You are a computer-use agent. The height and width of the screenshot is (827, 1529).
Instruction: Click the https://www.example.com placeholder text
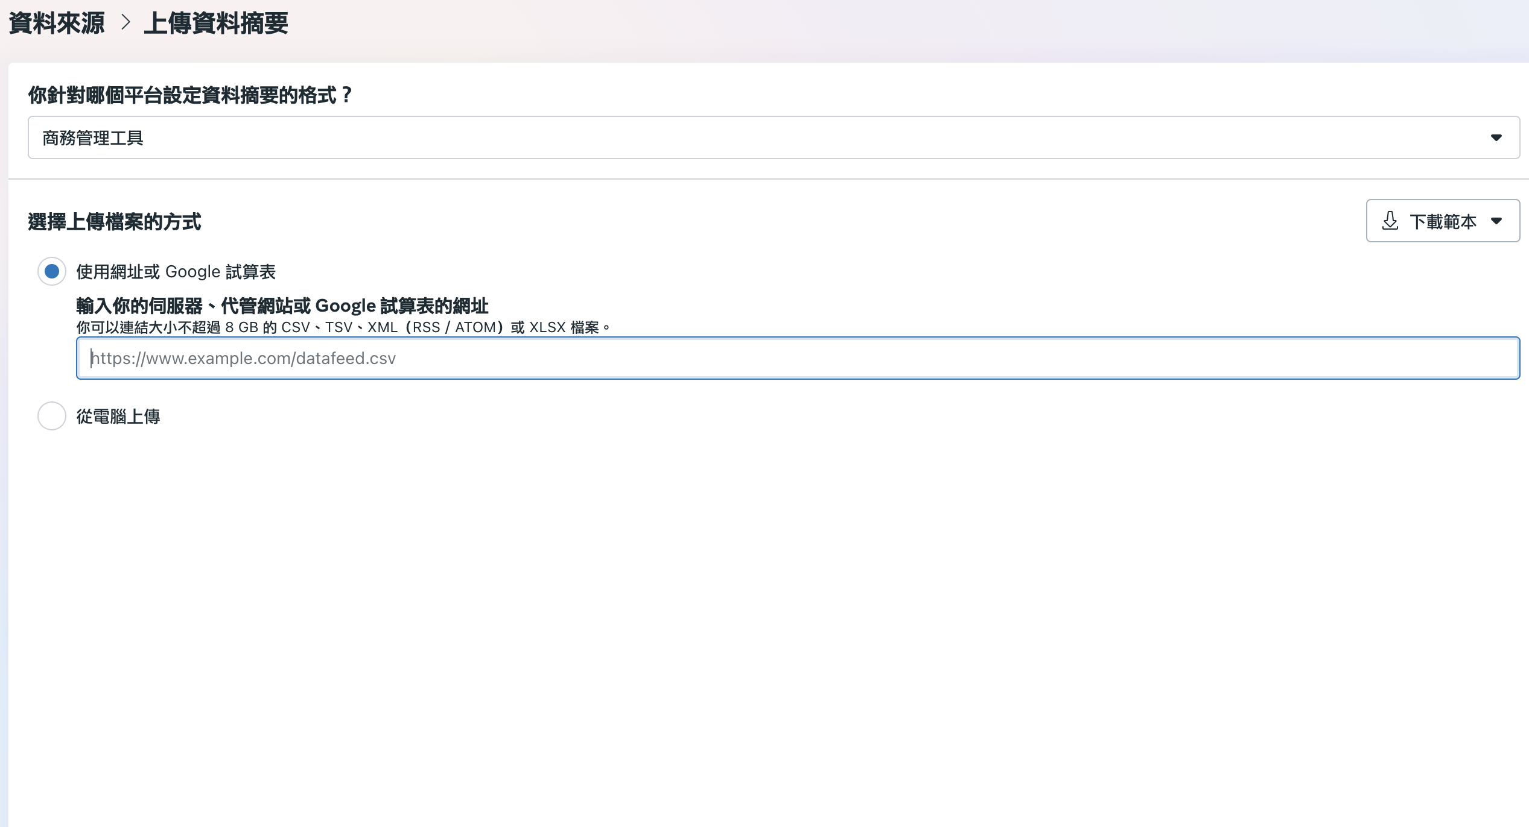(243, 358)
